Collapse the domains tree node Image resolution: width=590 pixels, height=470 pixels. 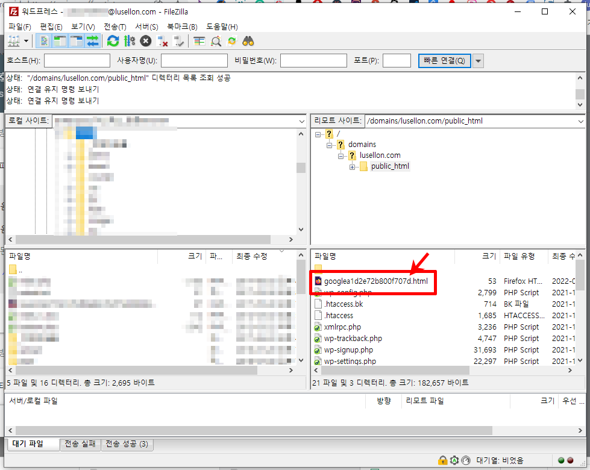click(x=329, y=145)
